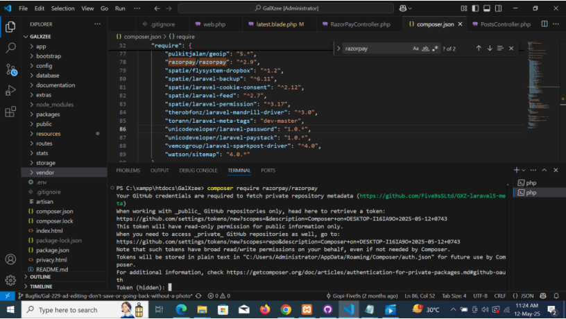
Task: Open Copilot chat icon in title bar
Action: [x=403, y=8]
